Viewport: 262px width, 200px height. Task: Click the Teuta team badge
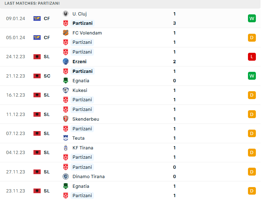65,138
